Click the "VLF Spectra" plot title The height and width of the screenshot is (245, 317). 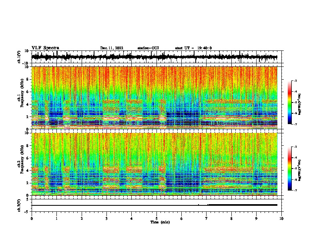pyautogui.click(x=45, y=48)
